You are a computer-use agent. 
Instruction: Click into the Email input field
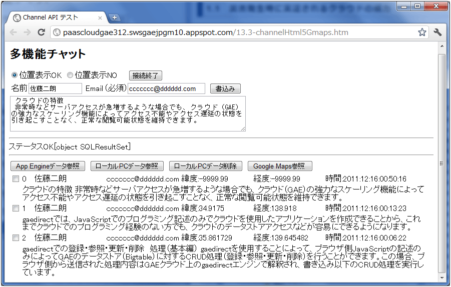166,88
